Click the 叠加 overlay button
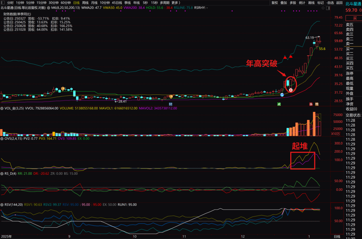This screenshot has height=239, width=362. pyautogui.click(x=284, y=3)
